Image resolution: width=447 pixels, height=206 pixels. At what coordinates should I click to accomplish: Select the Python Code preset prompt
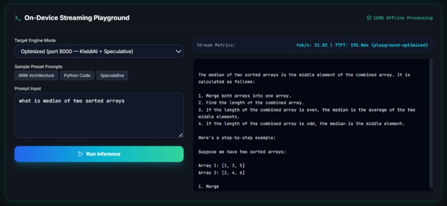[x=77, y=75]
